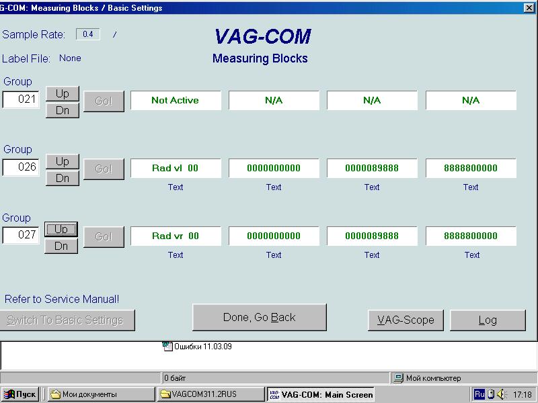
Task: Click the volume speaker tray icon
Action: (x=500, y=394)
